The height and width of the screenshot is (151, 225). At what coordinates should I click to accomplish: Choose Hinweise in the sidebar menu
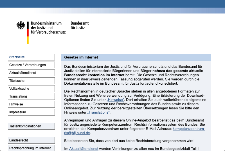(x=31, y=104)
